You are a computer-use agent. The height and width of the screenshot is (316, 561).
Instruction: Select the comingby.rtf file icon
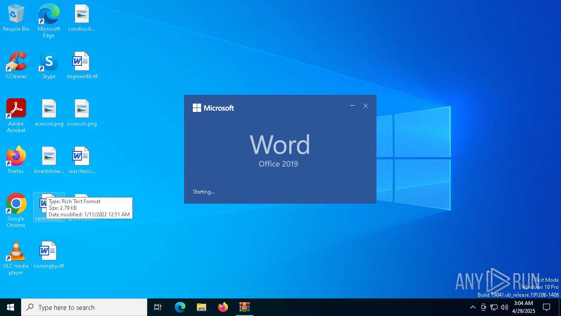point(49,255)
